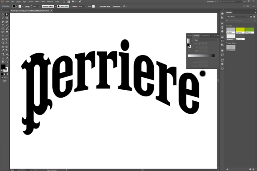Select the Slice tool
The height and width of the screenshot is (171, 257).
coord(7,58)
